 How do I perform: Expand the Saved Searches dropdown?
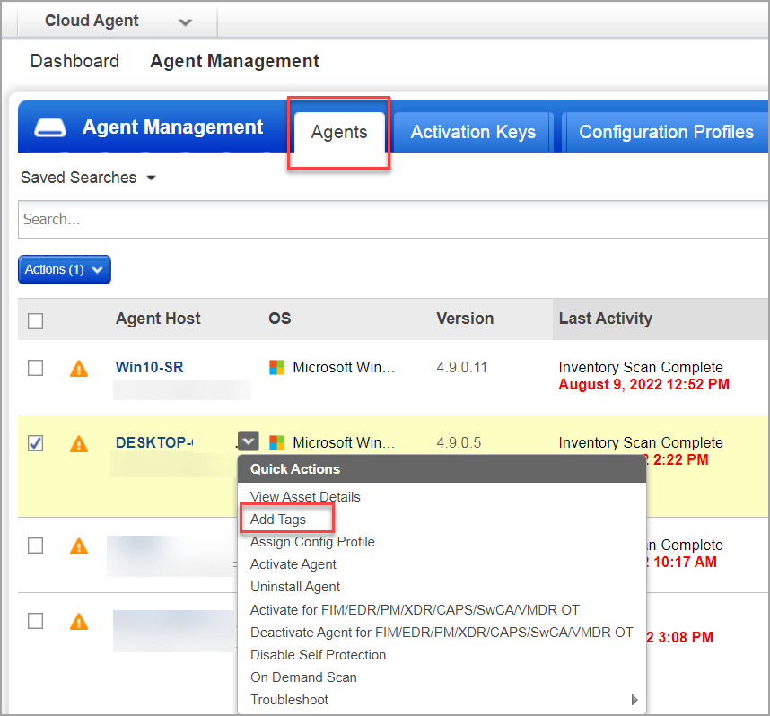point(88,178)
